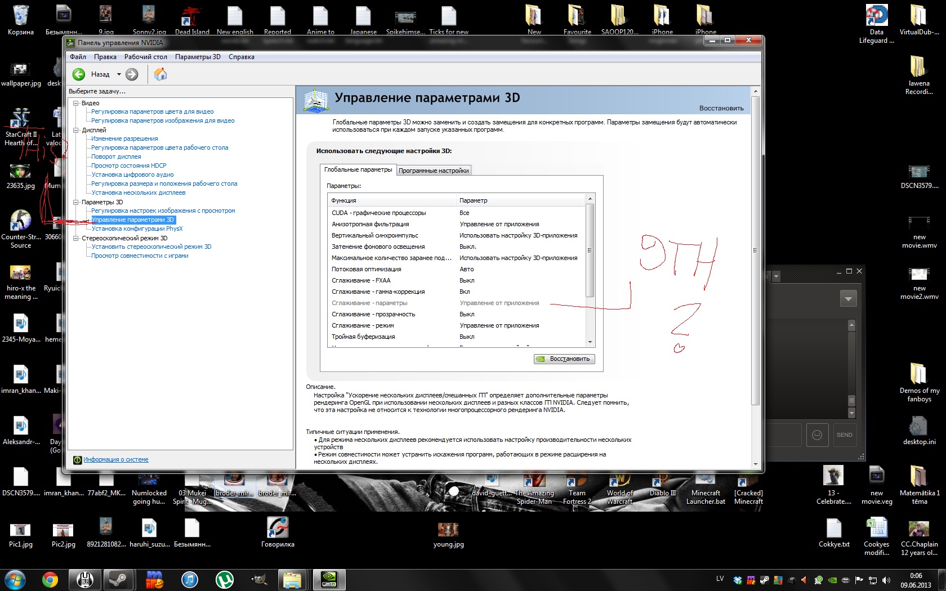Select the Diablo III desktop shortcut

tap(663, 487)
